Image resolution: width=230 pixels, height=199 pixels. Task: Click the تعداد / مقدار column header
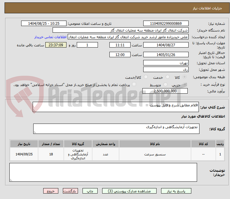pyautogui.click(x=51, y=144)
